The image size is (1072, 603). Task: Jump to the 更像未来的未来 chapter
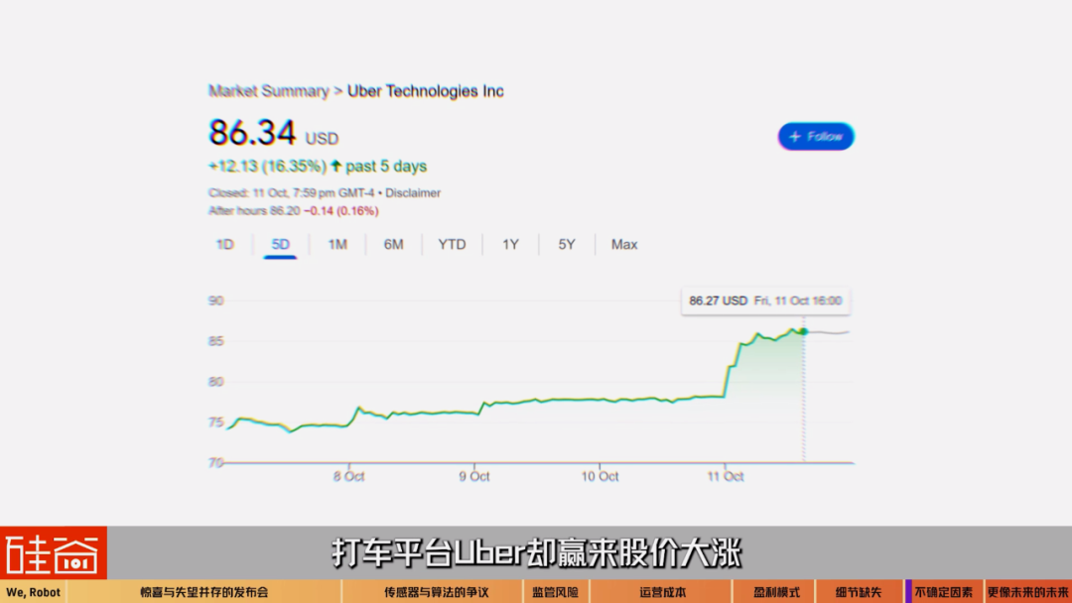[x=1028, y=592]
